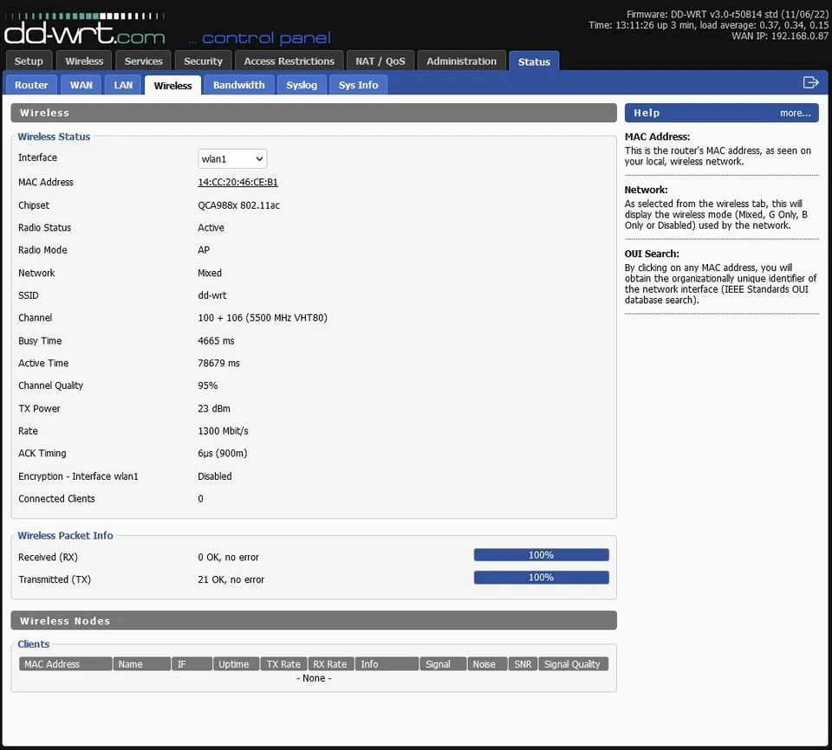Image resolution: width=832 pixels, height=750 pixels.
Task: Switch to the main Wireless tab
Action: (x=84, y=61)
